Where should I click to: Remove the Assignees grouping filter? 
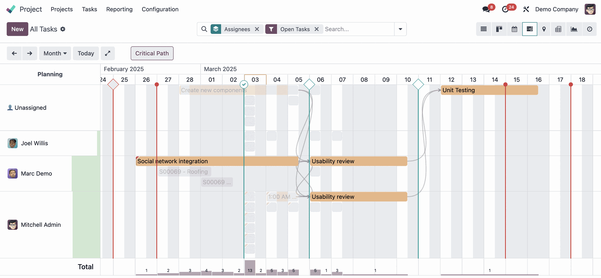coord(257,29)
